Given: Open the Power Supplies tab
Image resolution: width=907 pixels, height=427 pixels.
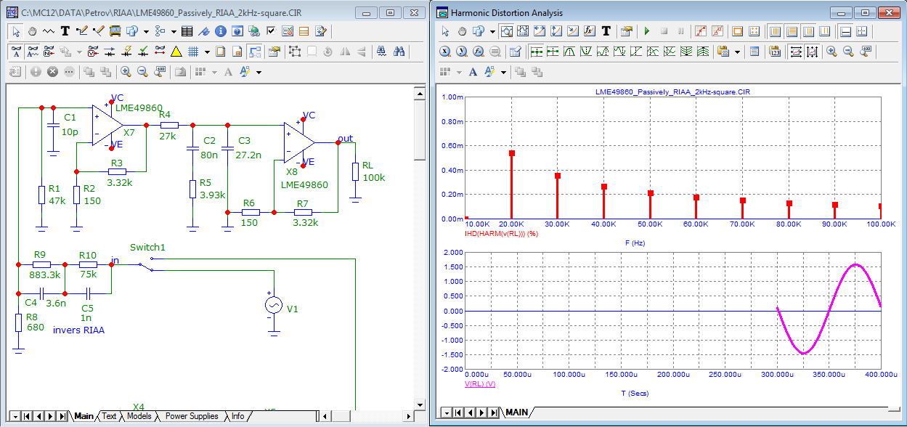Looking at the screenshot, I should click(x=192, y=416).
